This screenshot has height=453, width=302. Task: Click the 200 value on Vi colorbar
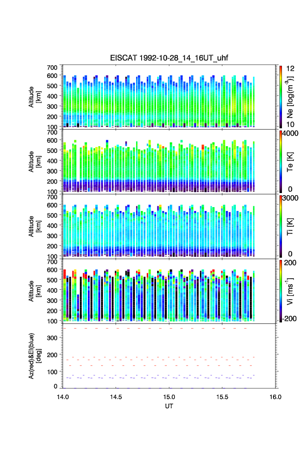[290, 263]
